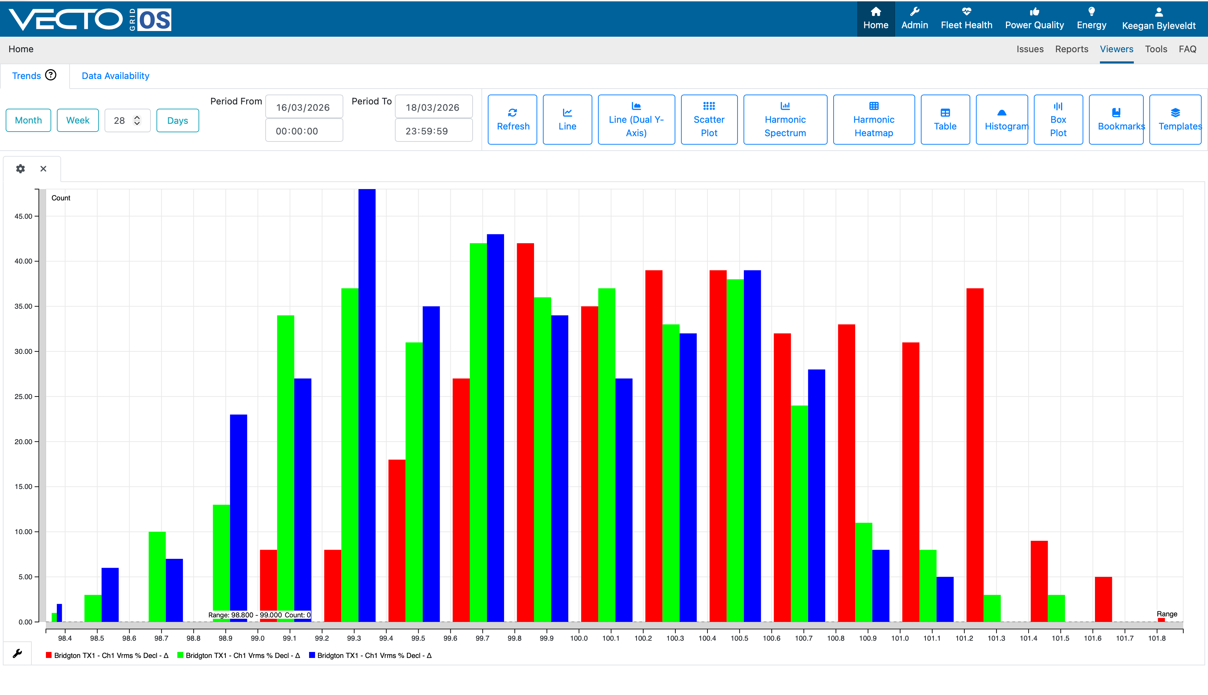Switch to Data Availability tab
1208x695 pixels.
[x=115, y=76]
